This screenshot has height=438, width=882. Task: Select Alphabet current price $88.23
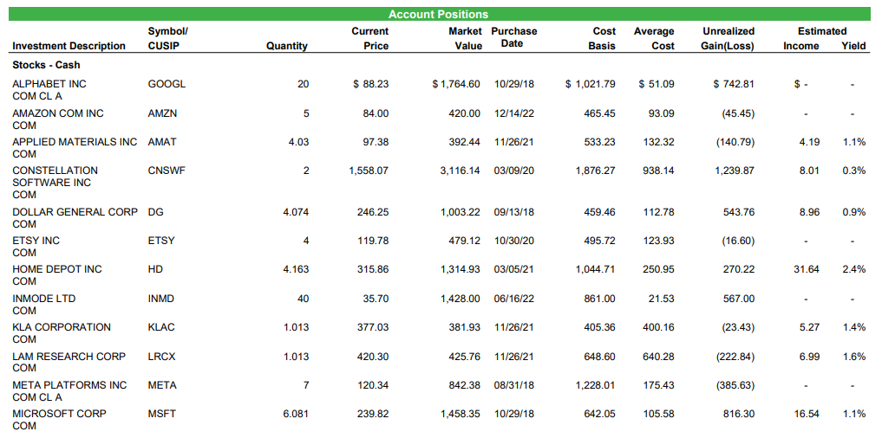(370, 84)
